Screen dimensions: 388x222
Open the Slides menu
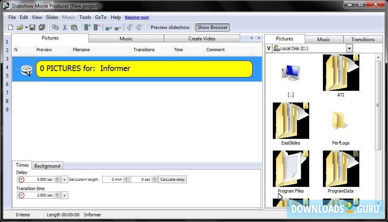coord(52,17)
